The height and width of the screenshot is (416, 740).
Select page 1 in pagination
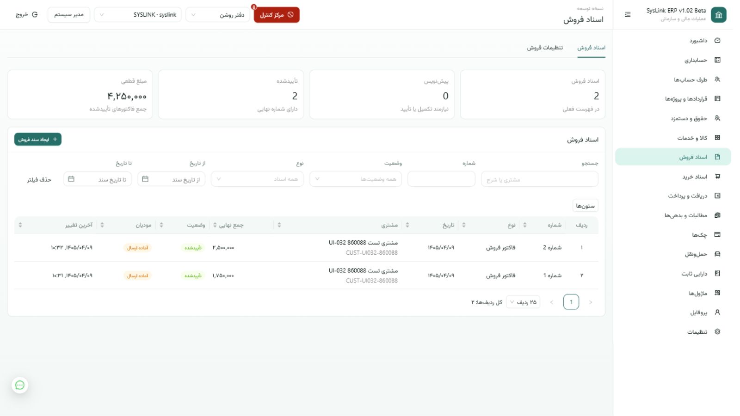click(x=571, y=302)
